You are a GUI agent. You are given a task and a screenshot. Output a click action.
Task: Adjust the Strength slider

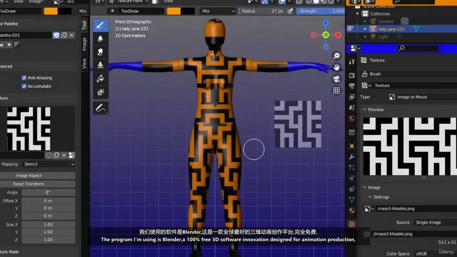pyautogui.click(x=321, y=11)
